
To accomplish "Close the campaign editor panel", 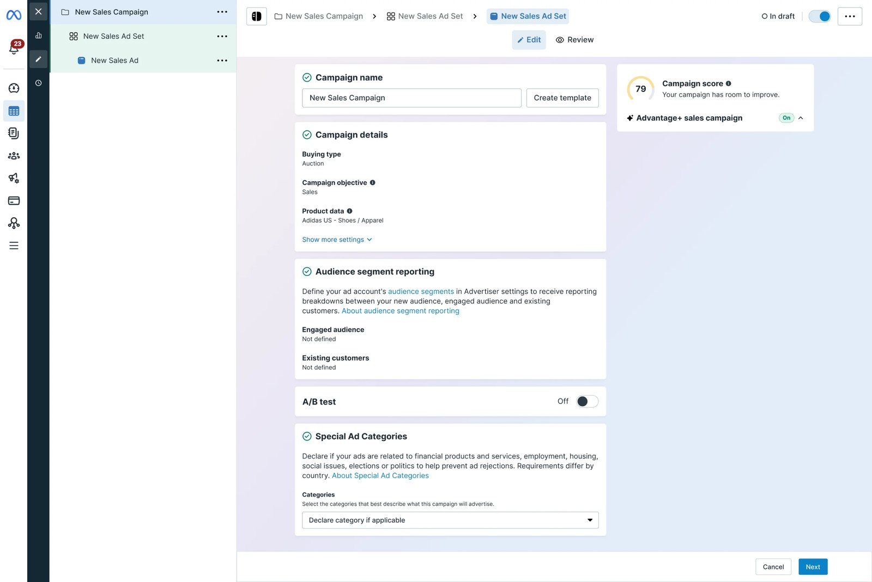I will (38, 11).
